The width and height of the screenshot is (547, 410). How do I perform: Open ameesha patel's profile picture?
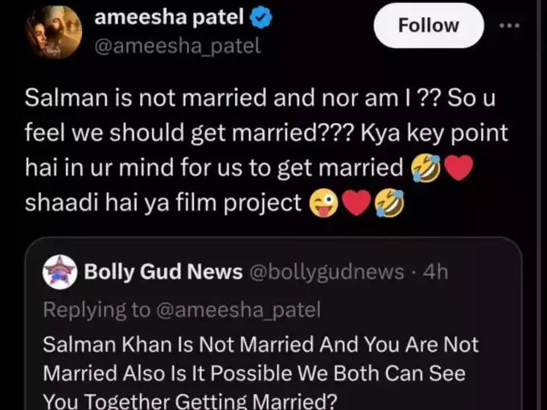click(53, 34)
